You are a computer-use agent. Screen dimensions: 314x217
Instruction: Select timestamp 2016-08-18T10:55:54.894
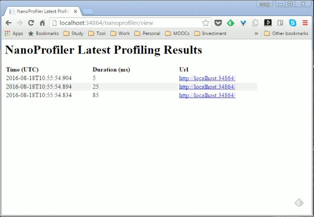coord(39,87)
